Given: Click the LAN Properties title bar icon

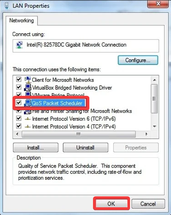Looking at the screenshot, I should pyautogui.click(x=7, y=6).
